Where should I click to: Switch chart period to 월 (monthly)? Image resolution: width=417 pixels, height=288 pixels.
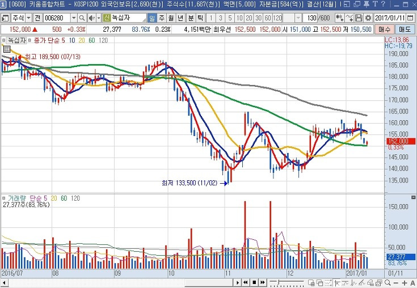(x=171, y=18)
